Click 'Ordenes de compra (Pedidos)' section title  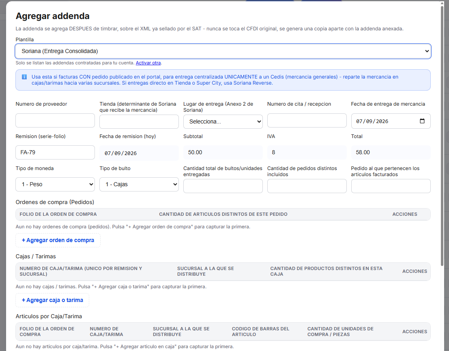click(x=55, y=202)
